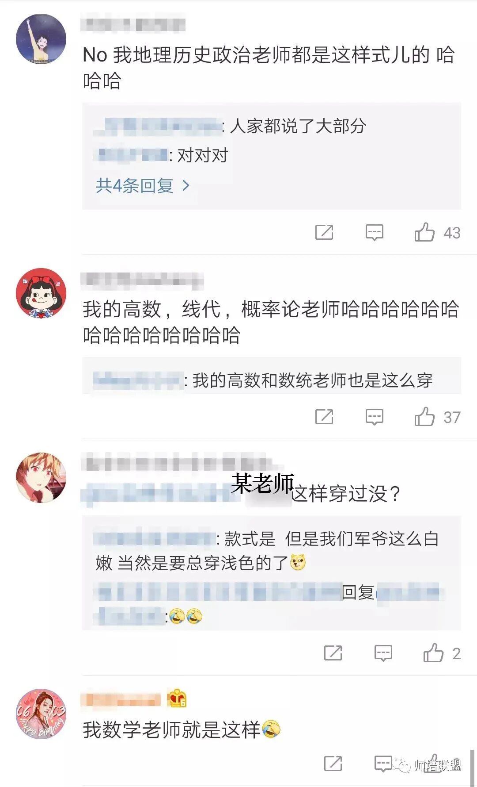The height and width of the screenshot is (787, 477).
Task: Open the 0603 birthday avatar profile
Action: click(x=41, y=714)
